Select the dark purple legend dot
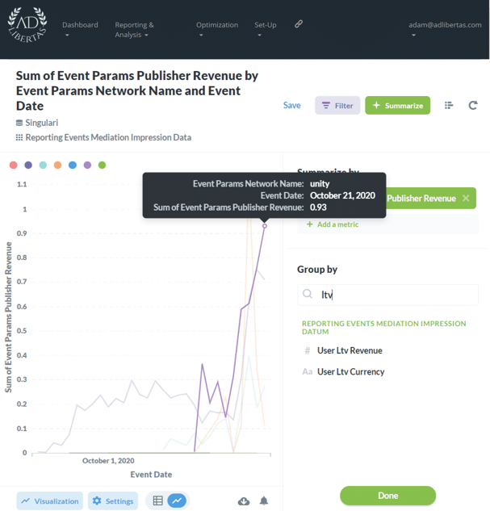 (28, 165)
